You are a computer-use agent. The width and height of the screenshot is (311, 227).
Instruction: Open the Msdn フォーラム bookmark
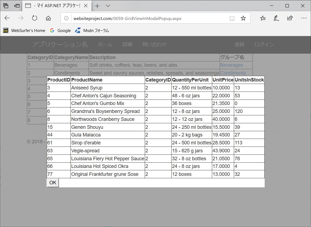[92, 30]
